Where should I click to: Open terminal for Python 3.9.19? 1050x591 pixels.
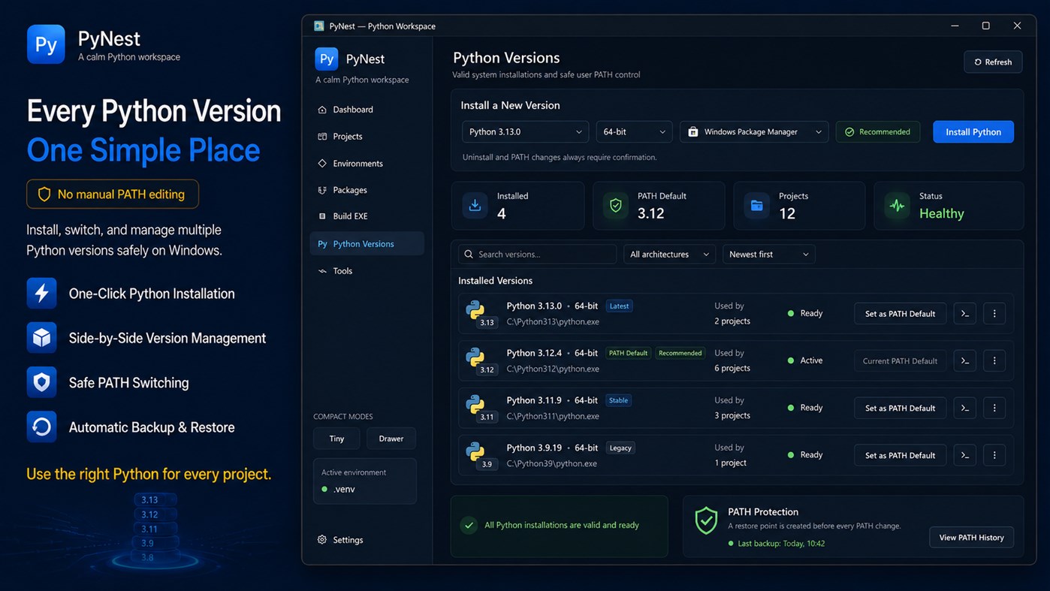965,455
